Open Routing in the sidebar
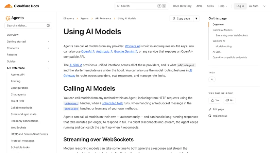Image resolution: width=272 pixels, height=153 pixels. (x=15, y=81)
